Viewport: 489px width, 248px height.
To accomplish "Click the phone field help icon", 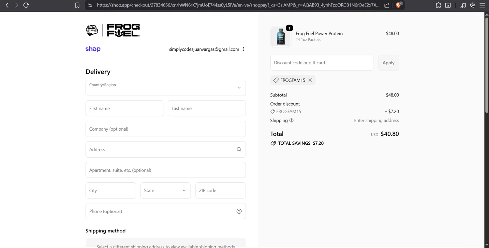I will [x=239, y=211].
